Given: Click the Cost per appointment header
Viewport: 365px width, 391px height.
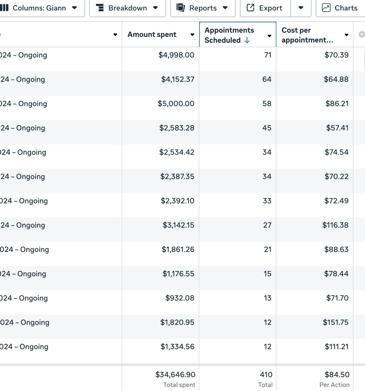Looking at the screenshot, I should [307, 35].
